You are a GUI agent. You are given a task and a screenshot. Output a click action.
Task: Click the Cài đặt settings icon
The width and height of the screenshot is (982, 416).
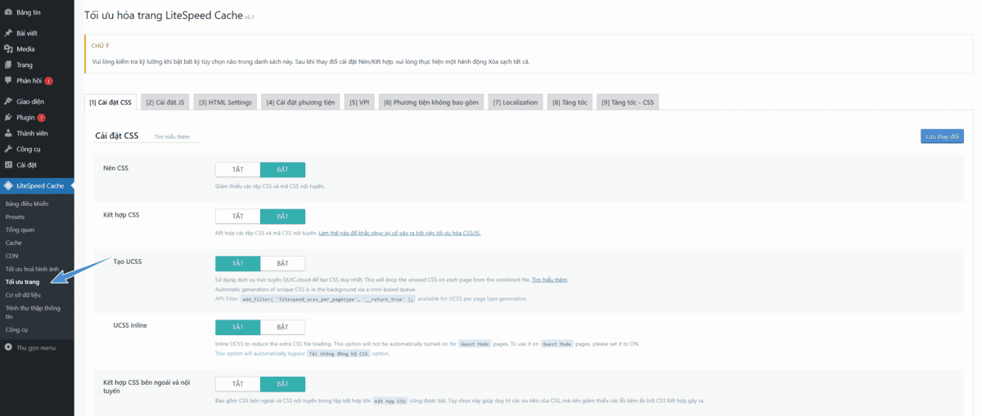click(x=8, y=164)
